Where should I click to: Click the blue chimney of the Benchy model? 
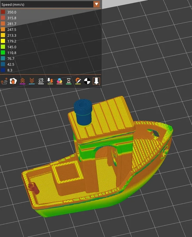(83, 112)
